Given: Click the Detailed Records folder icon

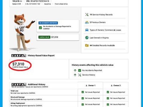Looking at the screenshot, I should (x=87, y=45).
